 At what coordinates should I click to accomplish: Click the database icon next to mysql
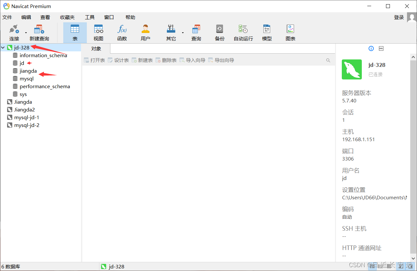click(15, 79)
